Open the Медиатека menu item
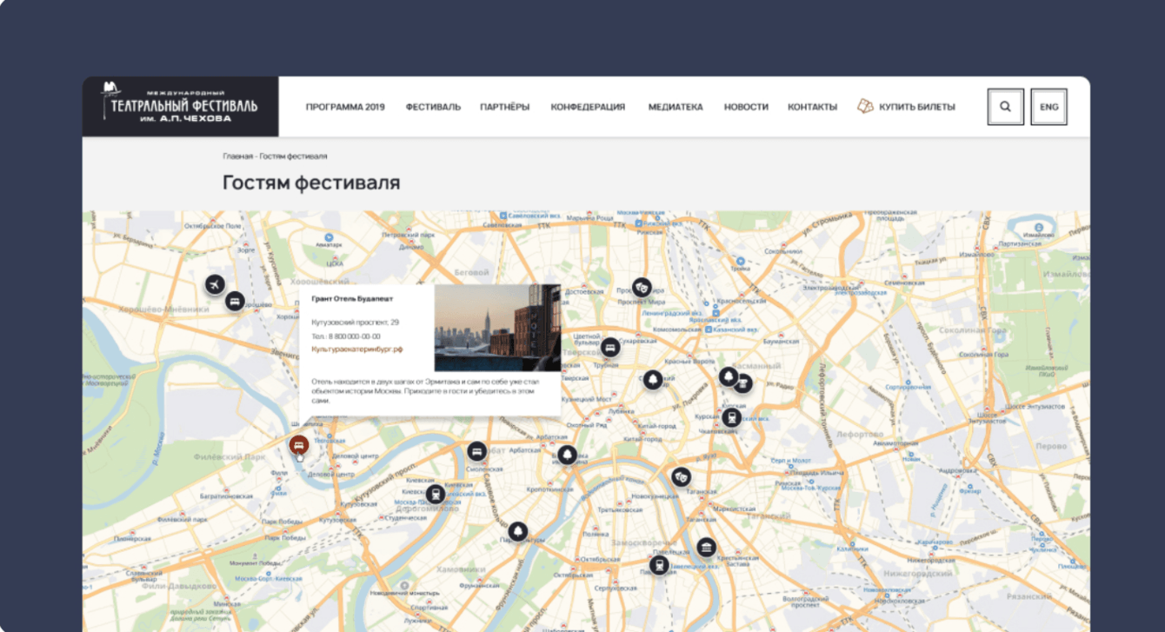The image size is (1165, 632). (x=676, y=107)
